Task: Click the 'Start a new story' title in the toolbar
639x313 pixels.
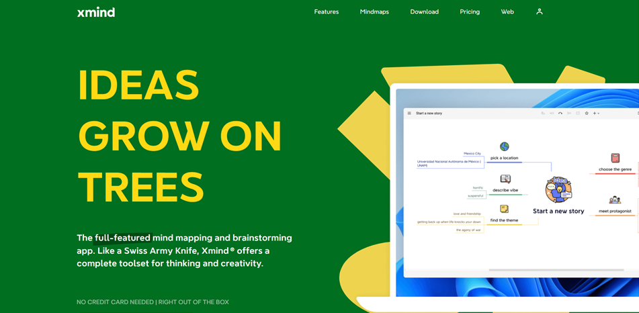Action: coord(429,114)
